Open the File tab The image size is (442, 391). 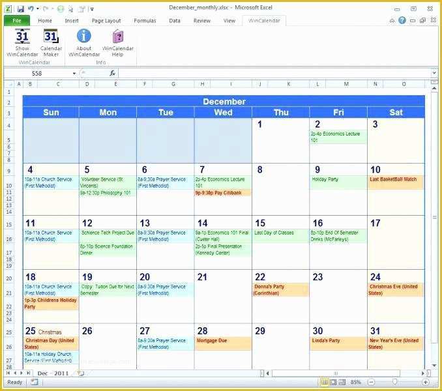pos(17,21)
